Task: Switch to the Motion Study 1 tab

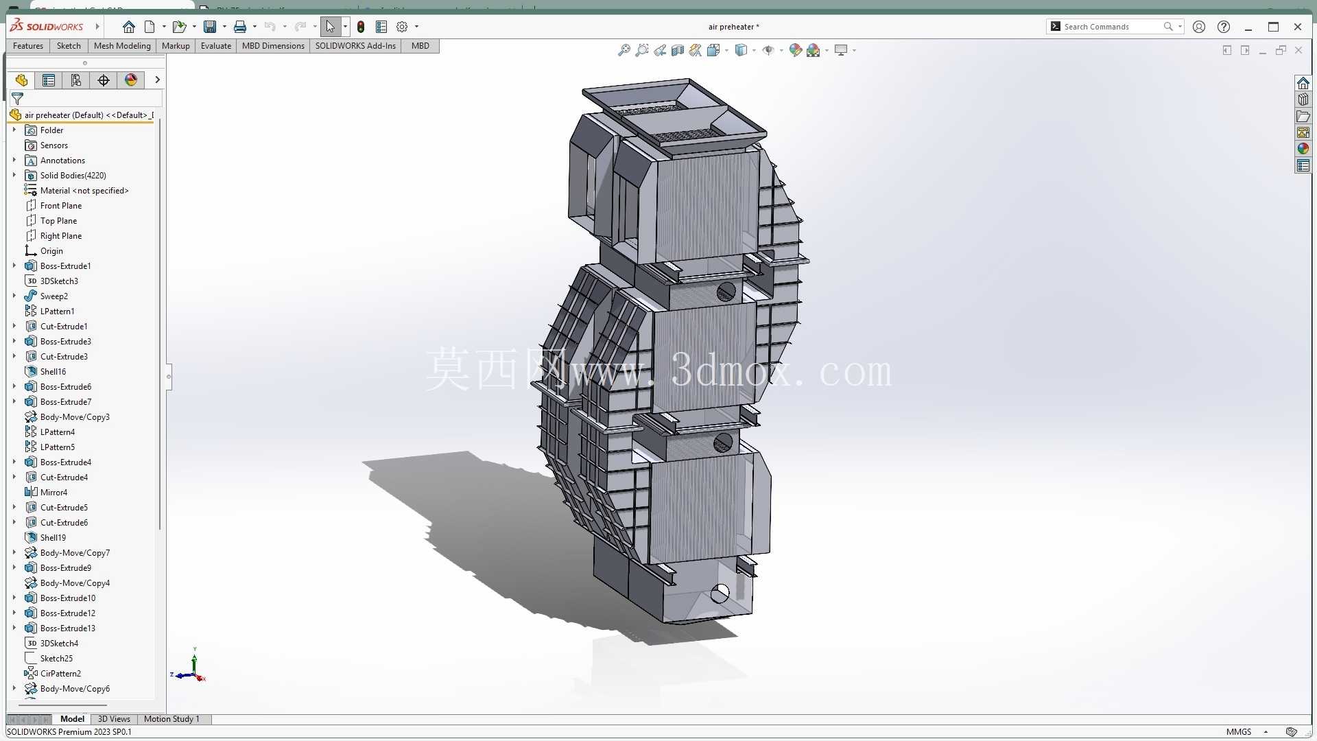Action: (x=171, y=719)
